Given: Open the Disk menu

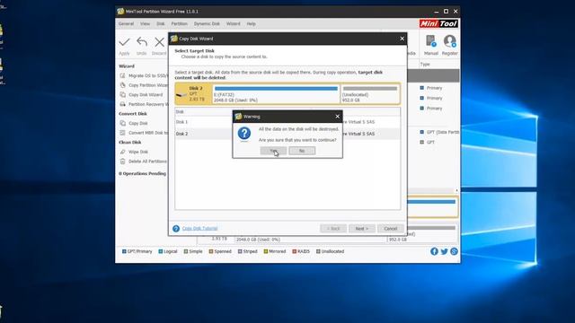Looking at the screenshot, I should 161,24.
